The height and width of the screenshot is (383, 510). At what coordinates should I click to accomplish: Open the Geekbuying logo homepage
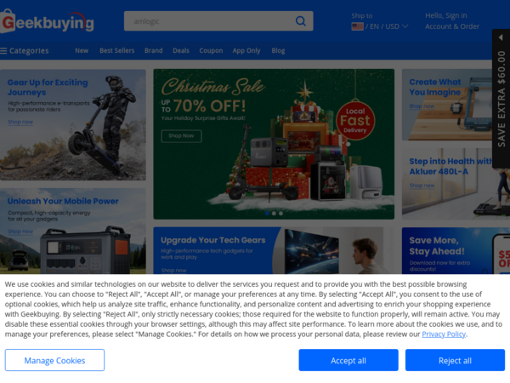click(x=47, y=21)
